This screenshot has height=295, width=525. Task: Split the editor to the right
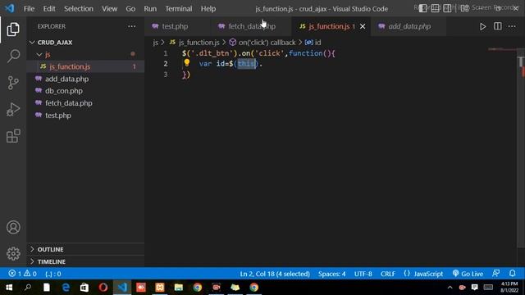tap(498, 26)
